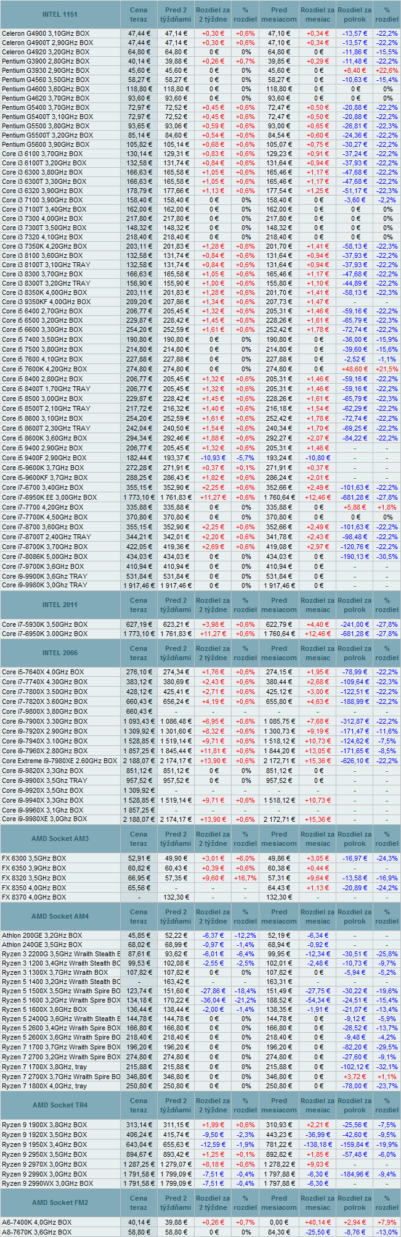
Task: Click the -25,50 € value in A8-7670K row
Action: tap(318, 1231)
